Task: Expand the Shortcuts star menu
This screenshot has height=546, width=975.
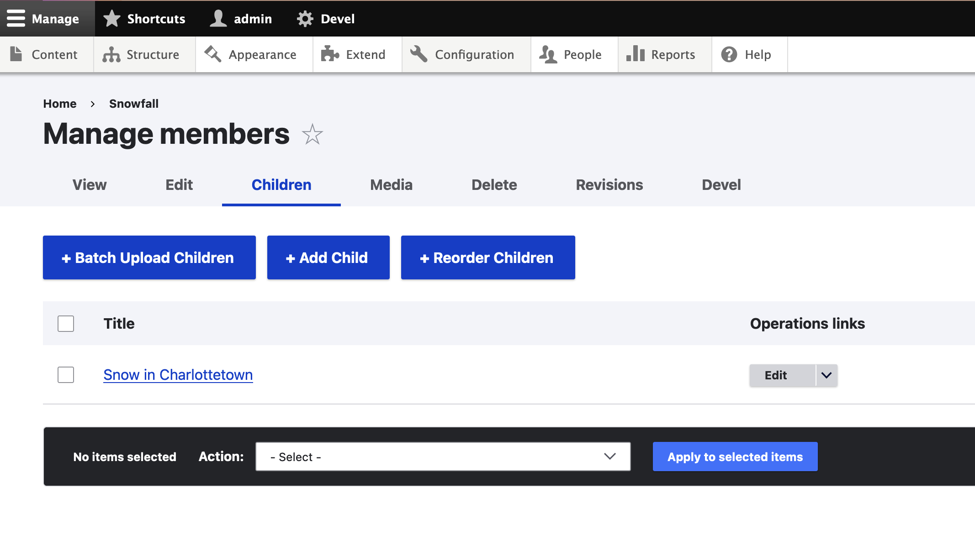Action: 112,18
